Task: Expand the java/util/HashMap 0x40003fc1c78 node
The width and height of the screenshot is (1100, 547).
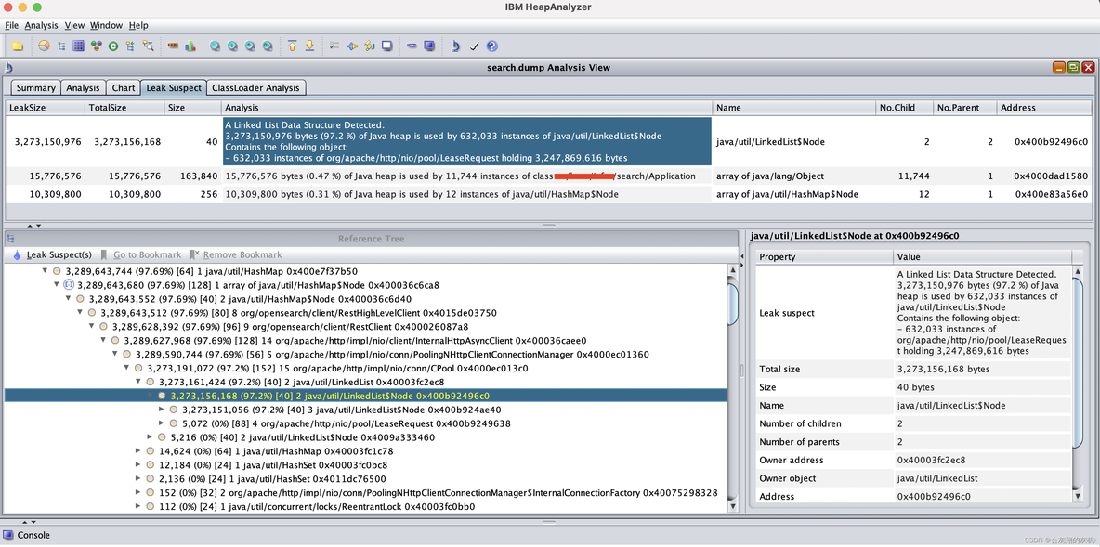Action: click(x=139, y=451)
